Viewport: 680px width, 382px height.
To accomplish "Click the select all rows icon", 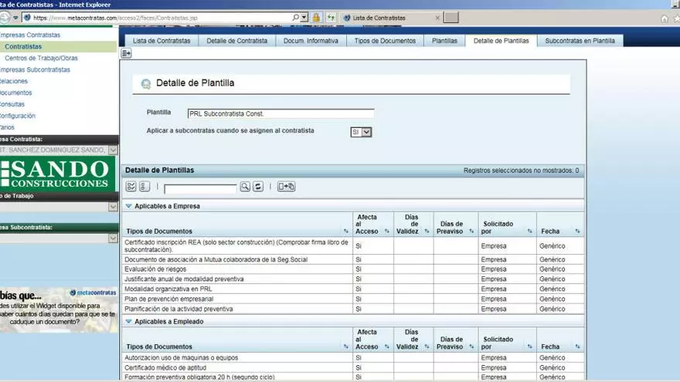I will point(131,187).
